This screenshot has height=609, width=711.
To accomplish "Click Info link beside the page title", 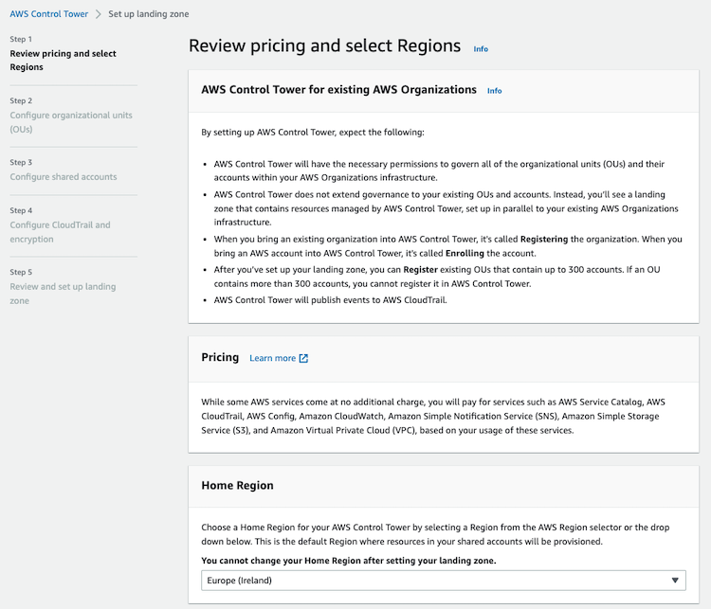I will click(481, 48).
